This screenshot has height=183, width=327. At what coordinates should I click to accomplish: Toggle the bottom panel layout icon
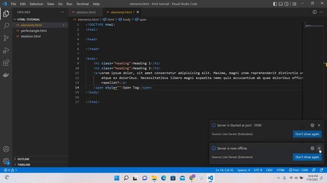(x=281, y=4)
